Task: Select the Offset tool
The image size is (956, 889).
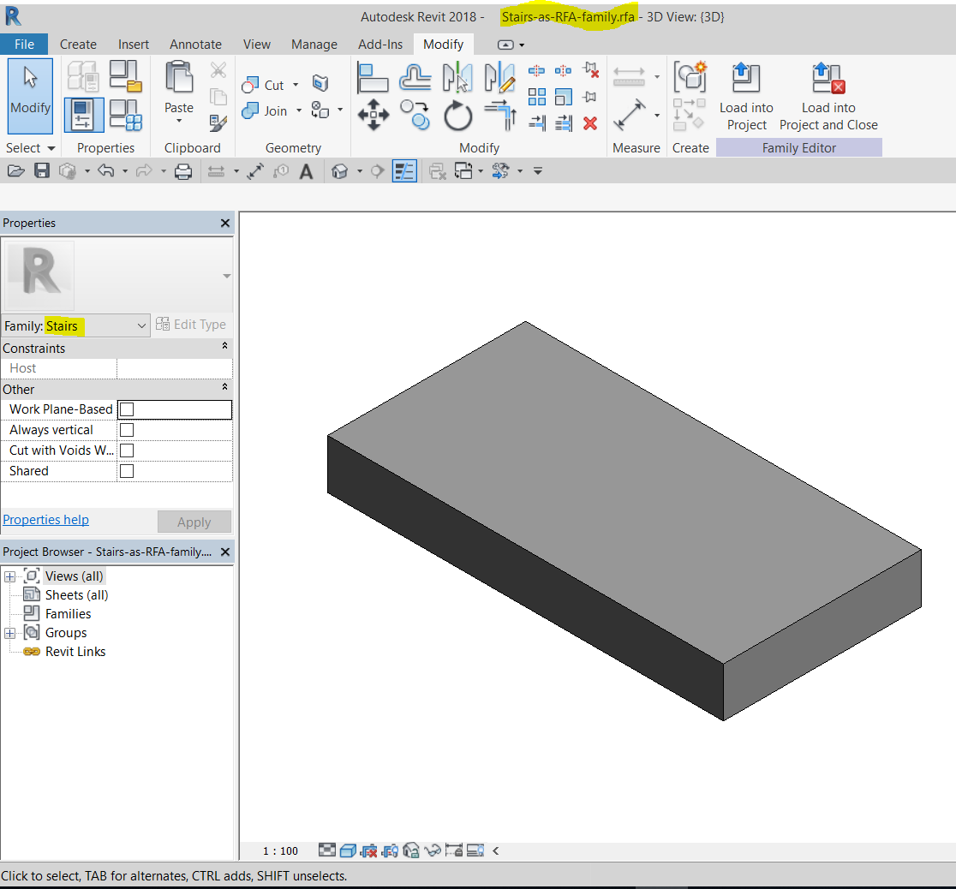Action: click(x=415, y=78)
